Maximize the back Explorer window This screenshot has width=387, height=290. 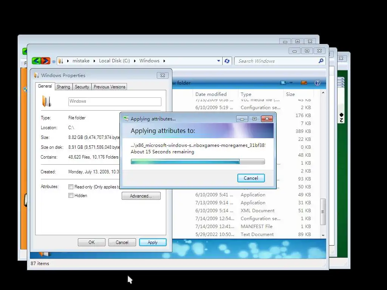(x=298, y=42)
